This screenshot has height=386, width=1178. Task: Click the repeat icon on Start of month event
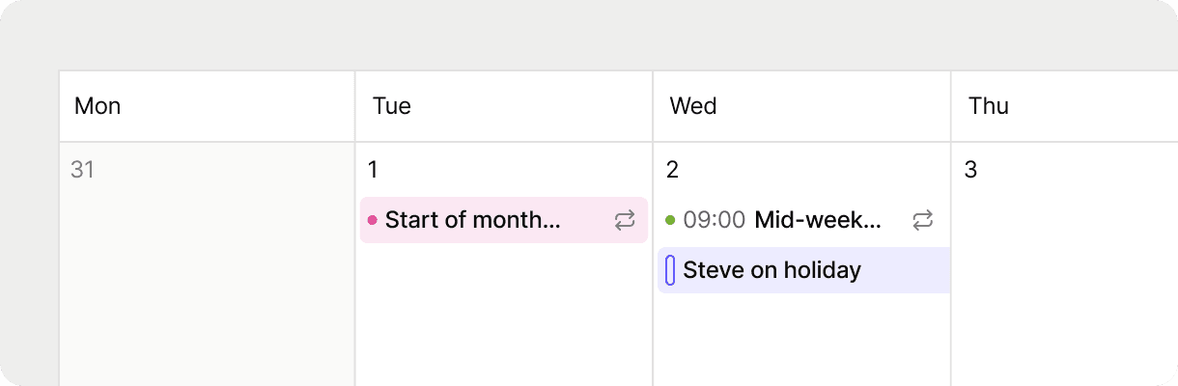click(625, 221)
